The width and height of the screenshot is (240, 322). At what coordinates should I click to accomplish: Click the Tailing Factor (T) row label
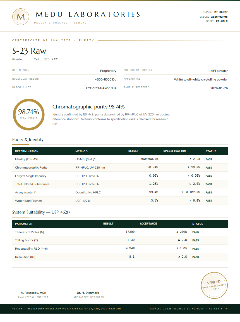click(x=27, y=240)
